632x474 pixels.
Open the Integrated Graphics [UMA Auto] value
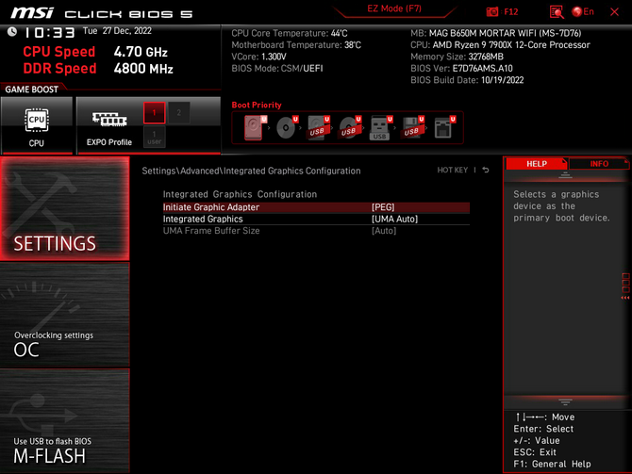coord(394,219)
